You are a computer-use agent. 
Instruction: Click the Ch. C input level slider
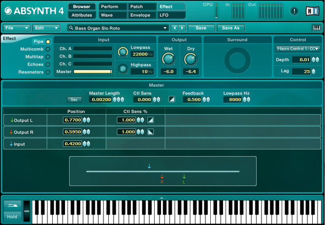coord(93,64)
